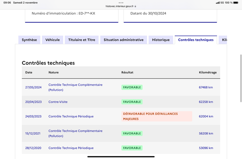The height and width of the screenshot is (159, 242).
Task: Select the Contrôles techniques tab
Action: 196,40
